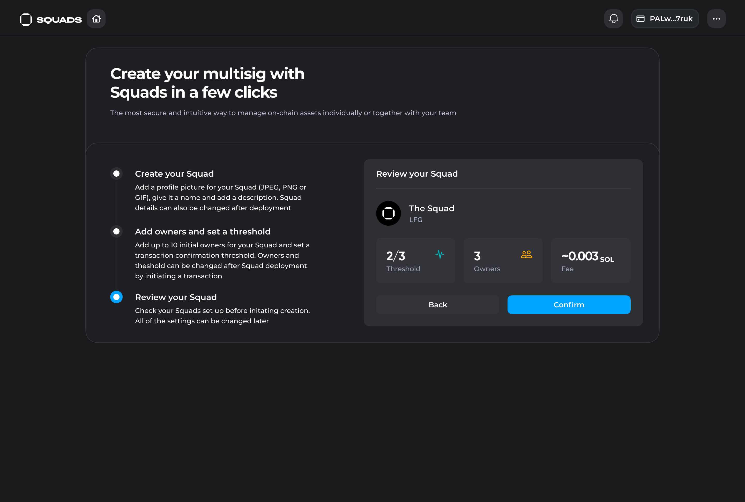Viewport: 745px width, 502px height.
Task: Select the Add owners step indicator
Action: [116, 231]
